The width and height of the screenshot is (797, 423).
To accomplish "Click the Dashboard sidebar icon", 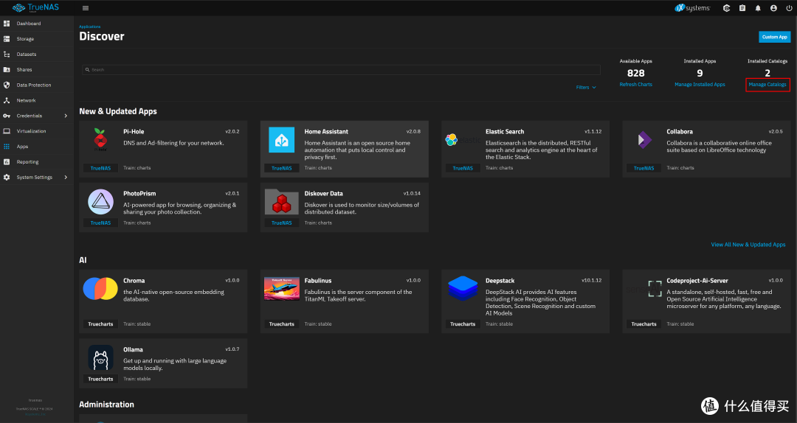I will [7, 24].
